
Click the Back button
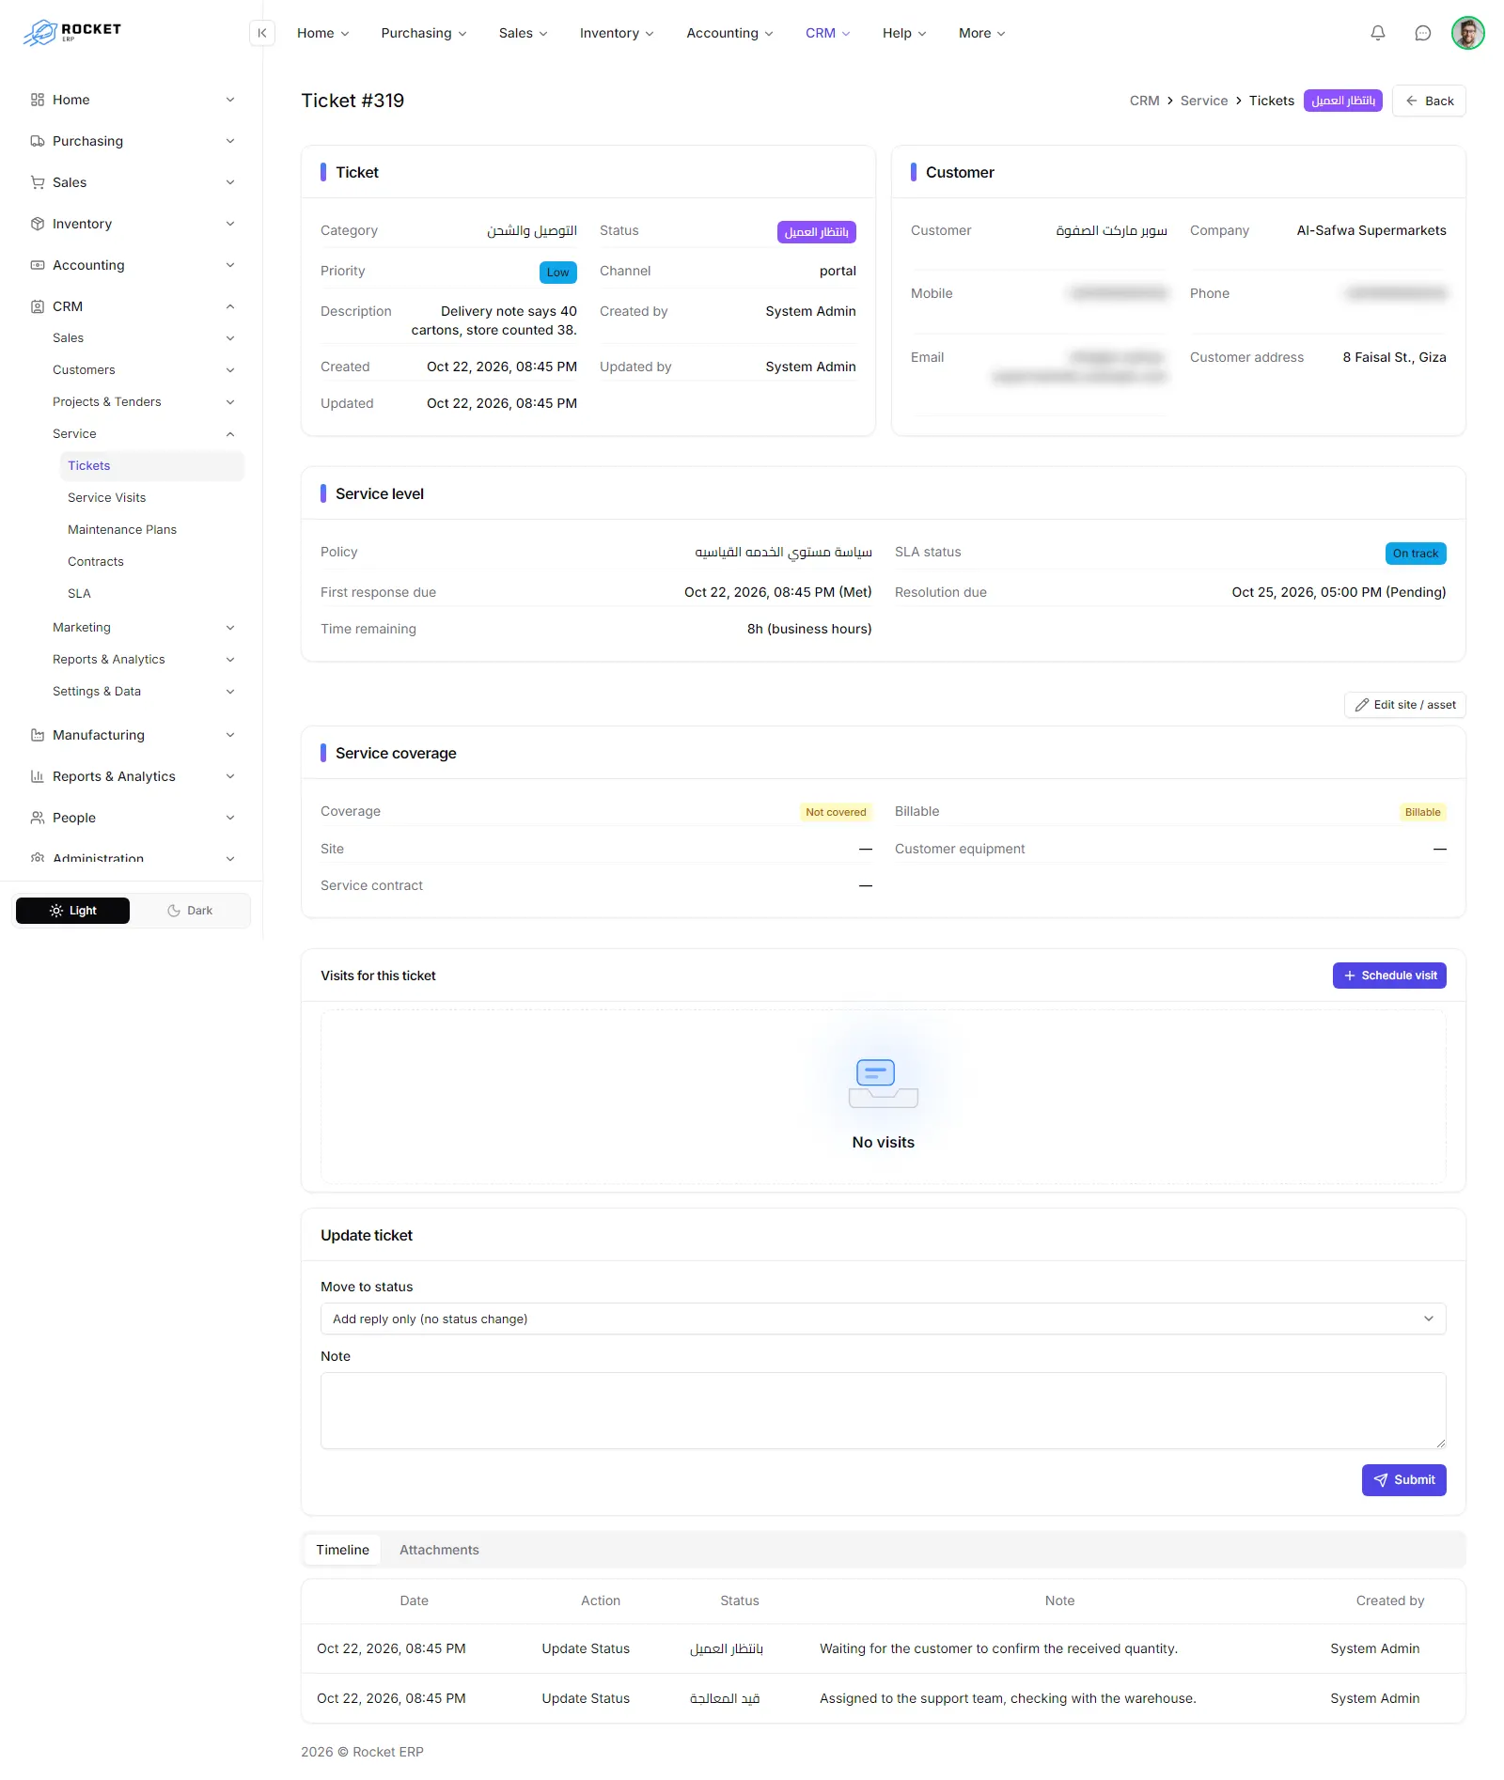1429,101
